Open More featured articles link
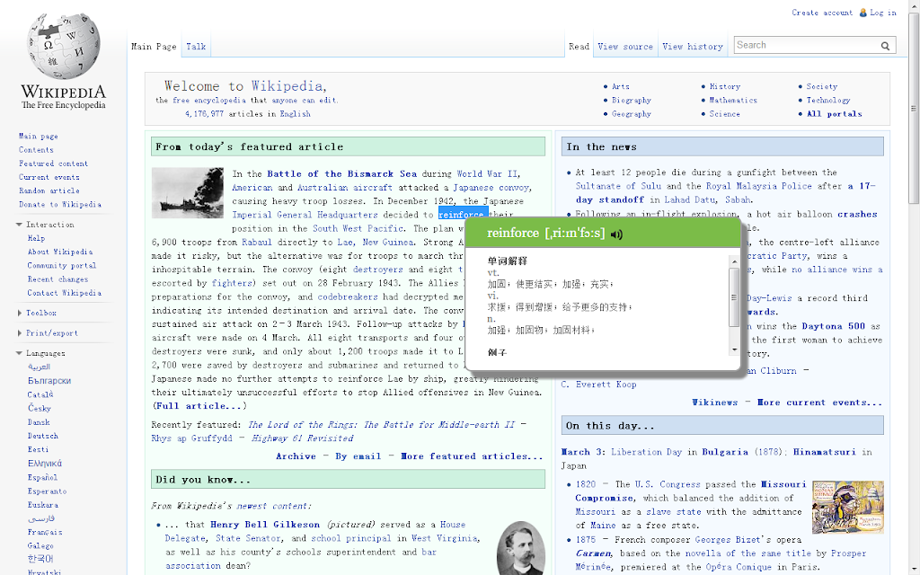 click(x=473, y=456)
